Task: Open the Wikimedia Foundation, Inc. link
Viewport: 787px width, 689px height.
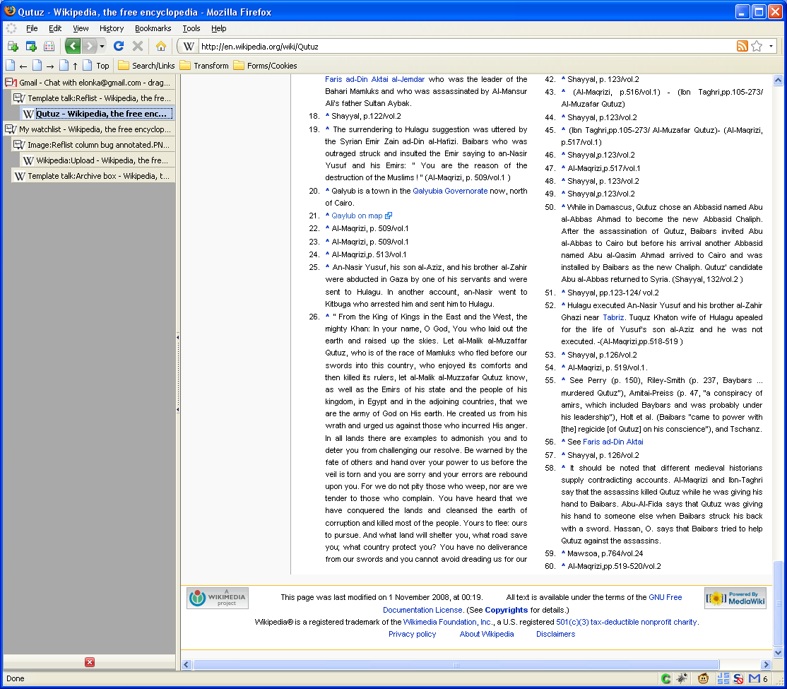Action: [448, 622]
